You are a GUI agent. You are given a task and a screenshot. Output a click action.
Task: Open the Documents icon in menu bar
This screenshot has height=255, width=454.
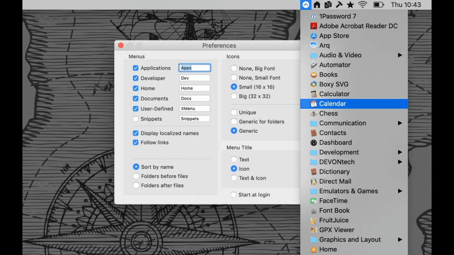click(328, 5)
